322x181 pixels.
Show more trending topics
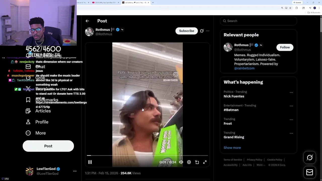coord(232,148)
